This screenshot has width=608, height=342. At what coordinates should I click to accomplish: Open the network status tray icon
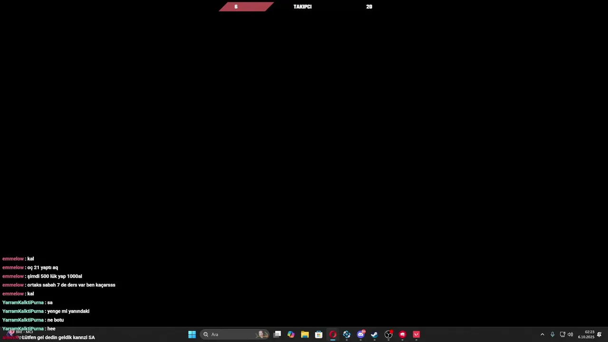(562, 334)
